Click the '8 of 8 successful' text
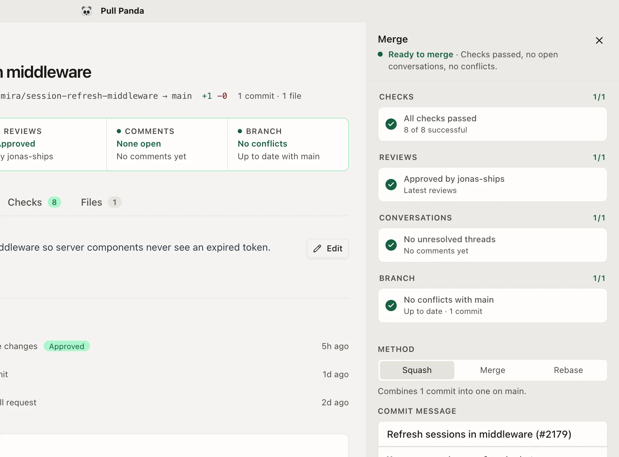 [435, 130]
